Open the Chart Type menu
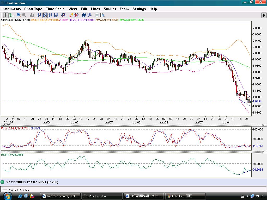The width and height of the screenshot is (267, 200). pyautogui.click(x=33, y=9)
